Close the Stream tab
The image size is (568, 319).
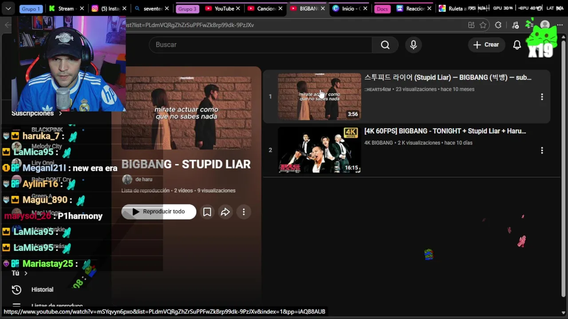82,8
